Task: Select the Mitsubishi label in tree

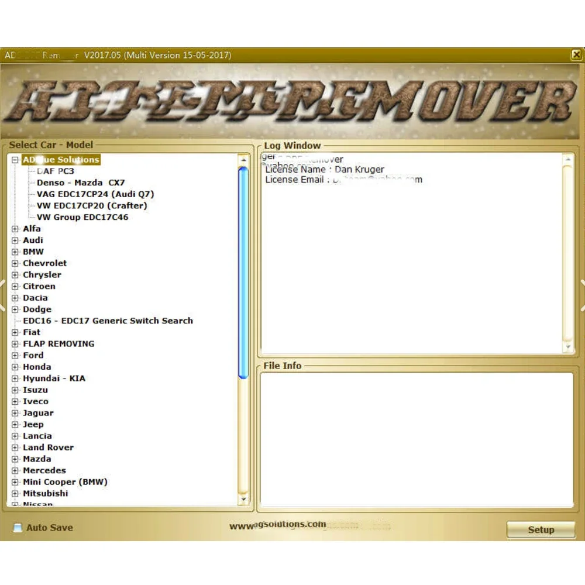Action: 46,494
